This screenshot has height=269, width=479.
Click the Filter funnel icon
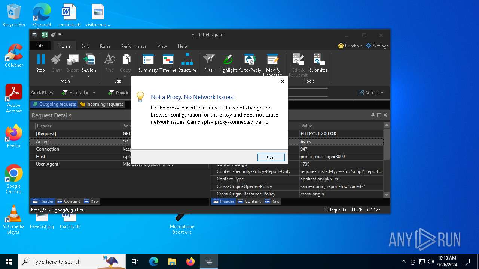(x=209, y=59)
